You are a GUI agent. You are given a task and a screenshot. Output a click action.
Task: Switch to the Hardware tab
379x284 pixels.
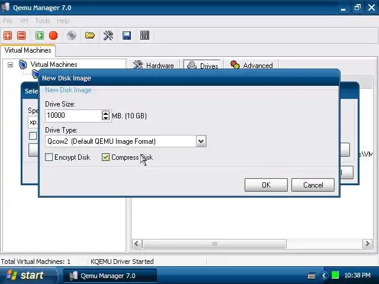pos(154,65)
